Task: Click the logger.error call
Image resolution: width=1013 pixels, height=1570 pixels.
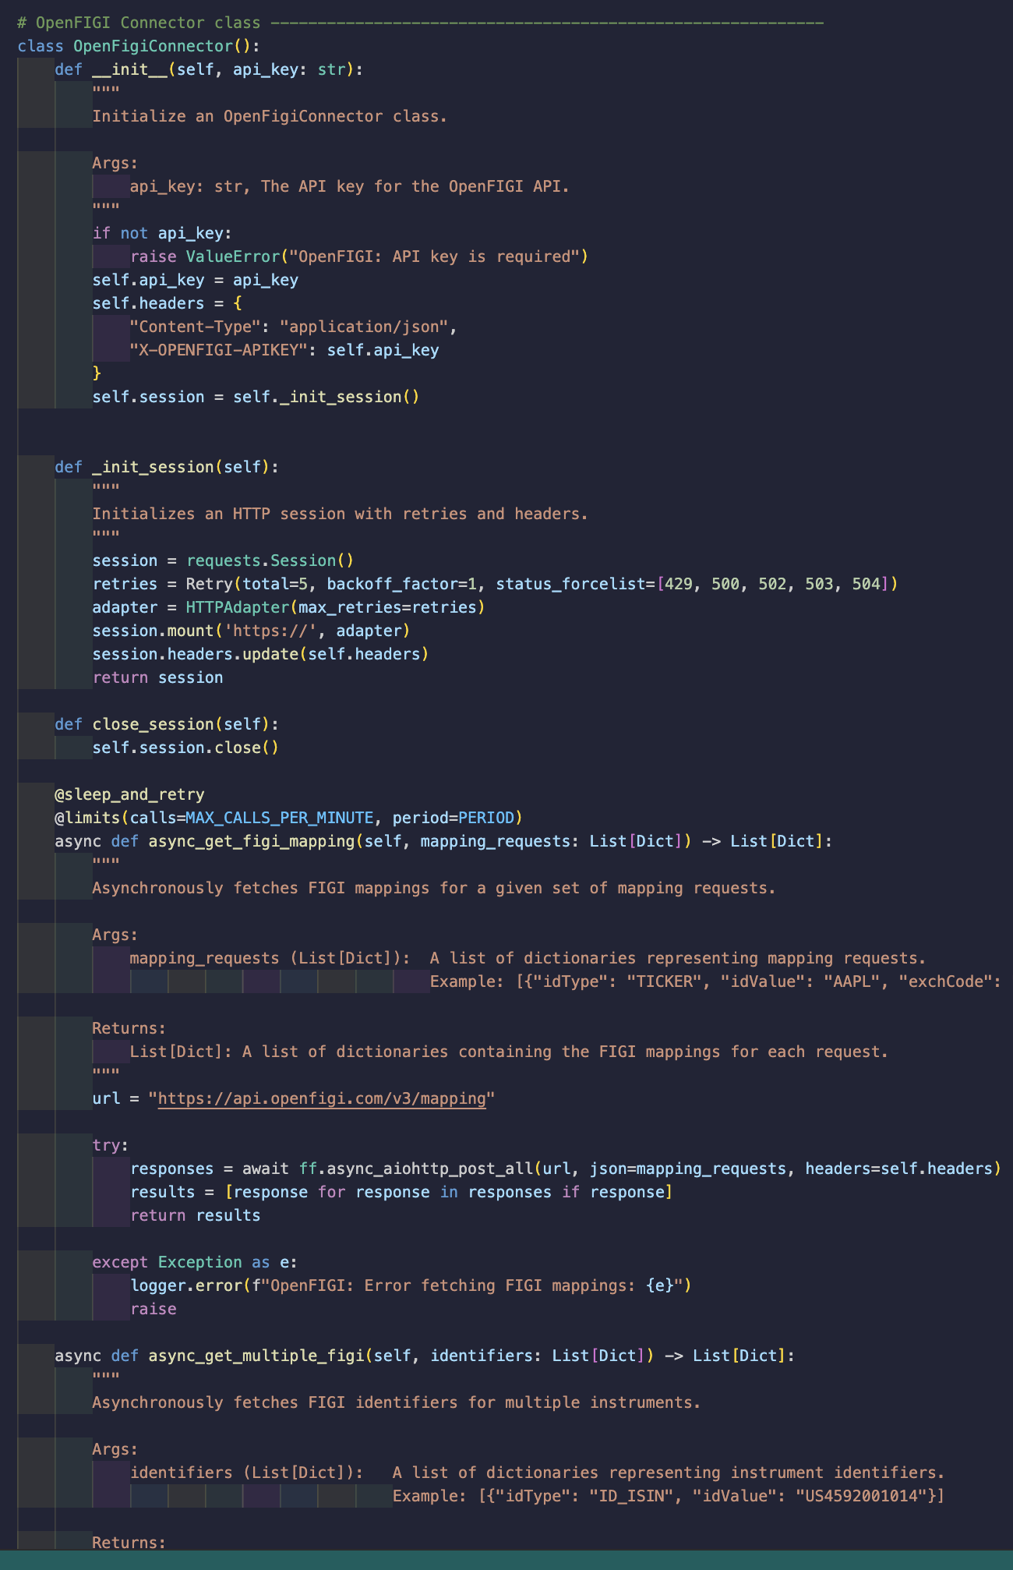Action: click(x=185, y=1285)
